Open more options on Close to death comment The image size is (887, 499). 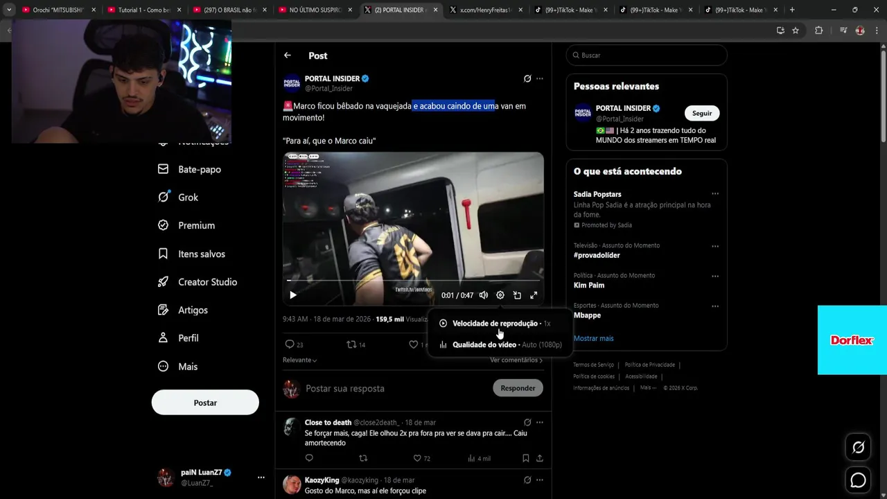point(540,422)
